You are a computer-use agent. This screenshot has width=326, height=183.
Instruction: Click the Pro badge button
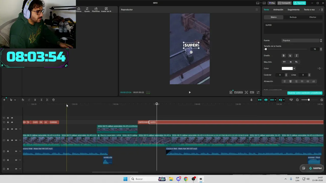click(272, 3)
